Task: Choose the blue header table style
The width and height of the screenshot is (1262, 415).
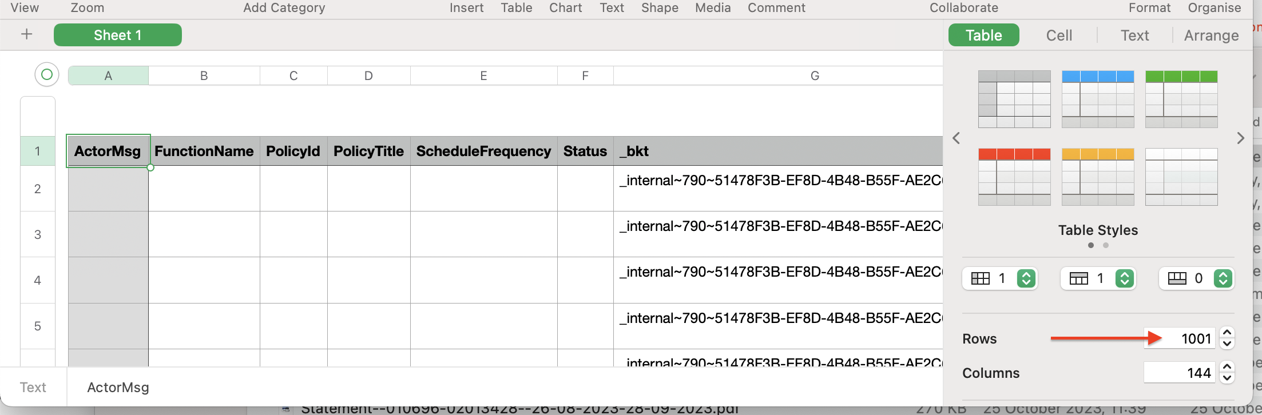Action: [1098, 99]
